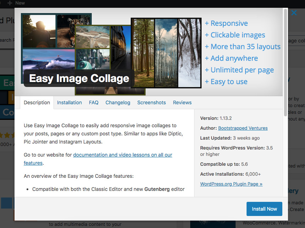The height and width of the screenshot is (228, 305).
Task: Click the modal's vertical scrollbar
Action: click(285, 62)
